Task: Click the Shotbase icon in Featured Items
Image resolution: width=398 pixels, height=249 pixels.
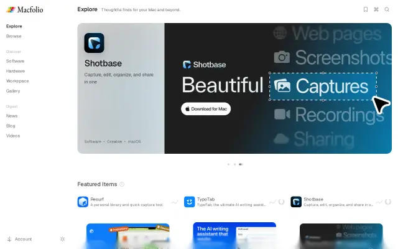Action: 296,202
